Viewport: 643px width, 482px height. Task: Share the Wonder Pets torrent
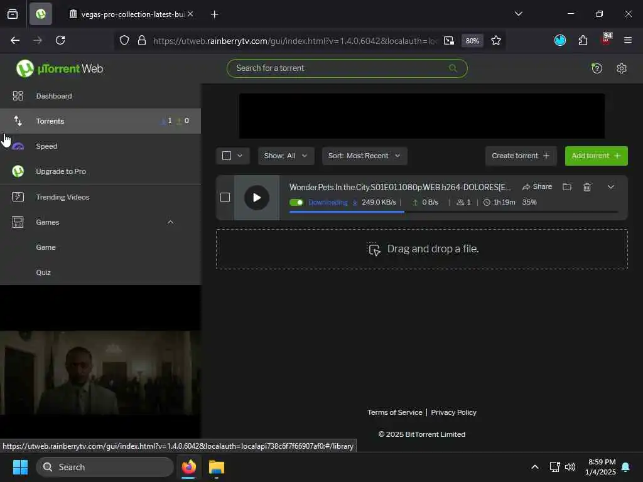[538, 187]
